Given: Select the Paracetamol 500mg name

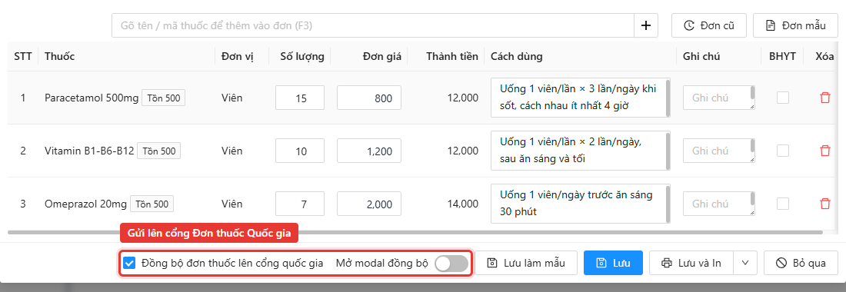Looking at the screenshot, I should pos(92,98).
